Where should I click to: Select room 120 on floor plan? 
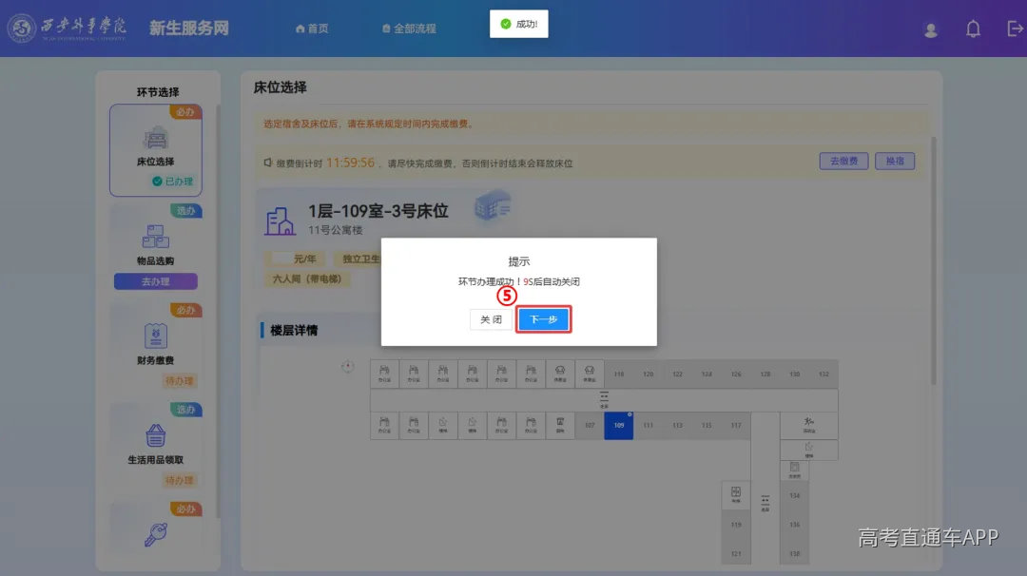pos(648,374)
